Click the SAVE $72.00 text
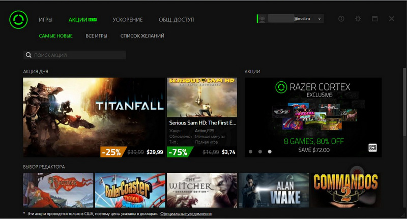Viewport: 407px width, 219px height. (x=314, y=150)
